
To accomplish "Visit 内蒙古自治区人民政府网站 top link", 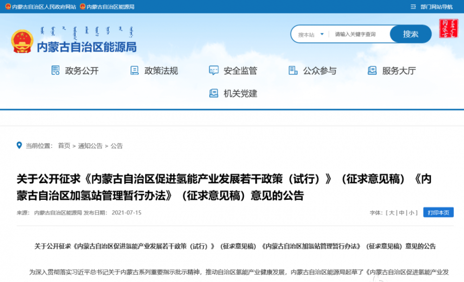I will (x=44, y=6).
